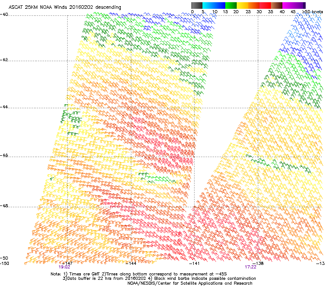Click the '10' label under the legend
325x286 pixels.
tap(215, 11)
